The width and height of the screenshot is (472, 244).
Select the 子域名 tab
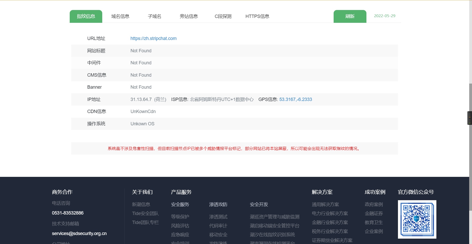(x=155, y=16)
